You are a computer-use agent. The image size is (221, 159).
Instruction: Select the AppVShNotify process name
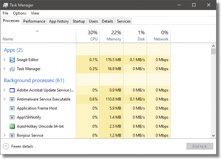pos(29,117)
